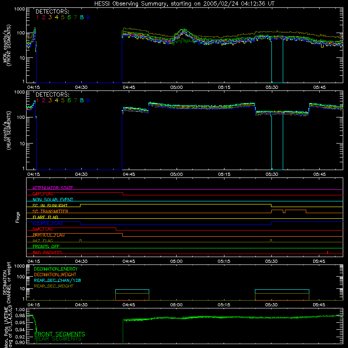
Task: Click the AAZ flag pulse near 05:30
Action: coord(271,241)
